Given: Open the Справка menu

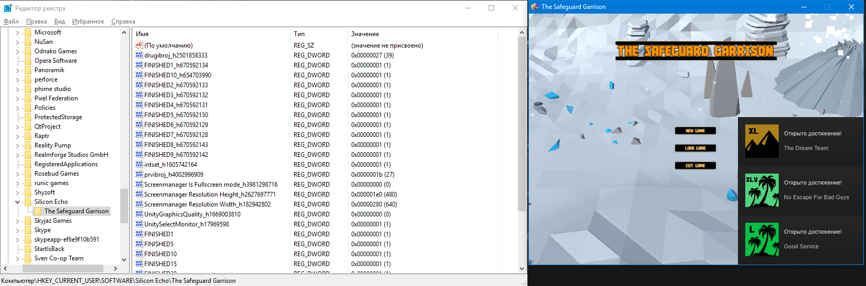Looking at the screenshot, I should tap(123, 21).
